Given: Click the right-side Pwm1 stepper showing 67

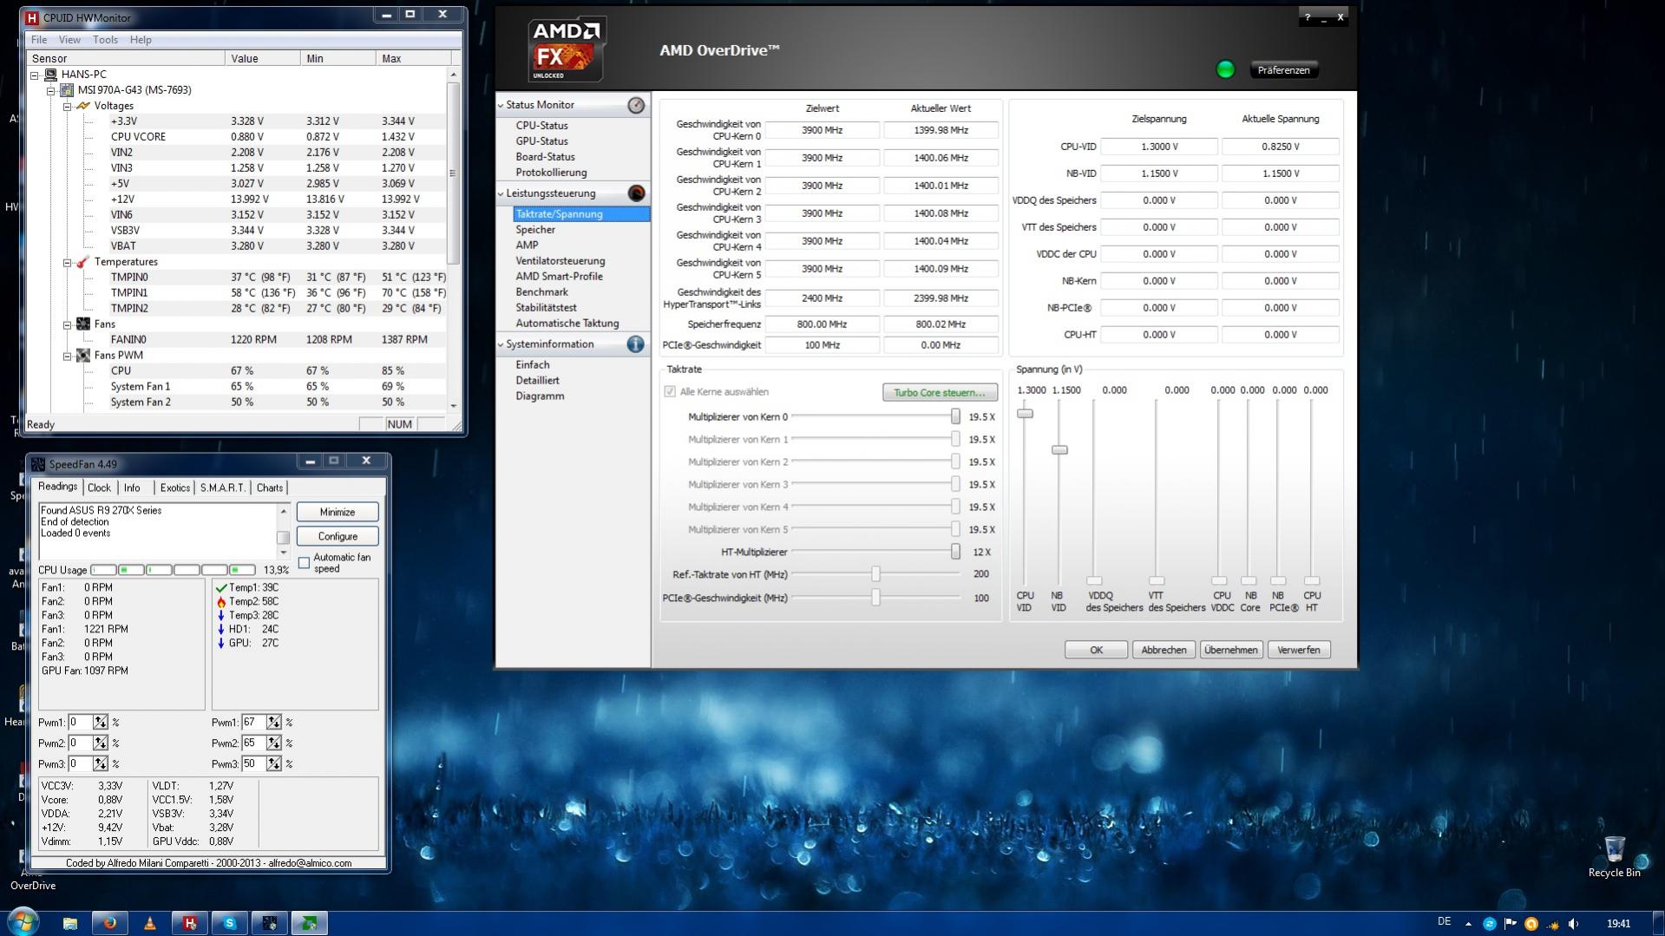Looking at the screenshot, I should tap(274, 723).
